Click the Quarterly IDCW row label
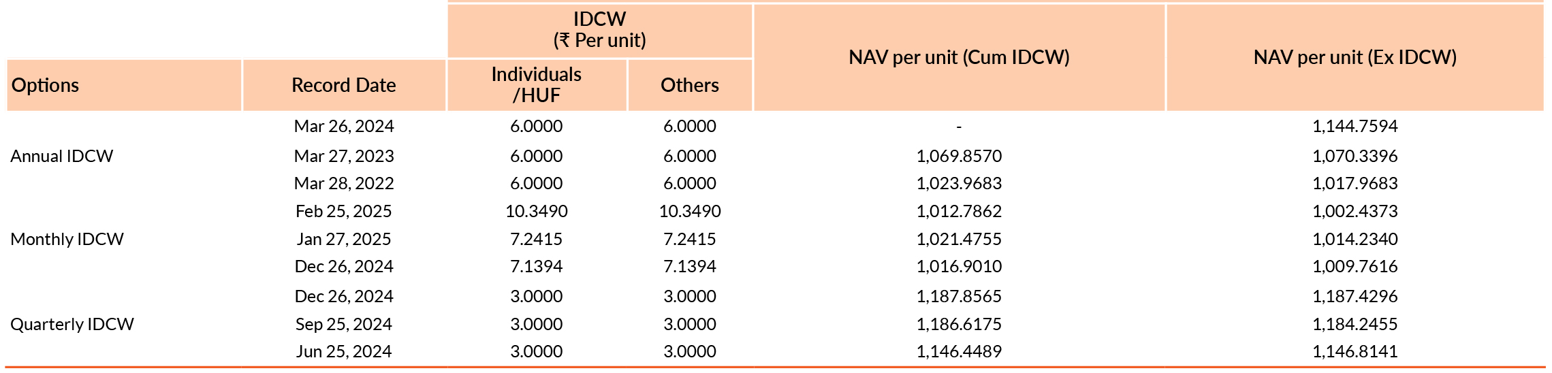This screenshot has height=373, width=1552. click(x=72, y=324)
